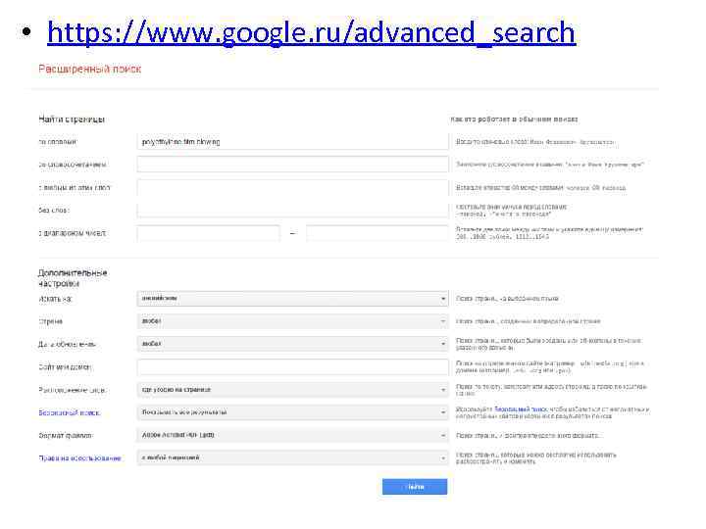
Task: Click the 'со словами' search words field
Action: [x=292, y=142]
